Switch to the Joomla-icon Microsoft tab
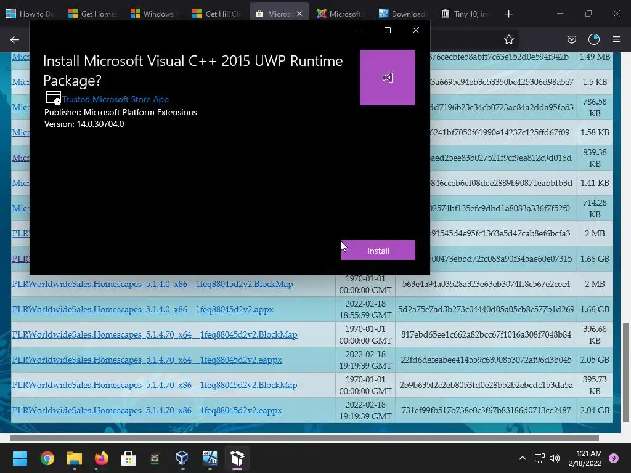This screenshot has width=631, height=473. click(341, 14)
